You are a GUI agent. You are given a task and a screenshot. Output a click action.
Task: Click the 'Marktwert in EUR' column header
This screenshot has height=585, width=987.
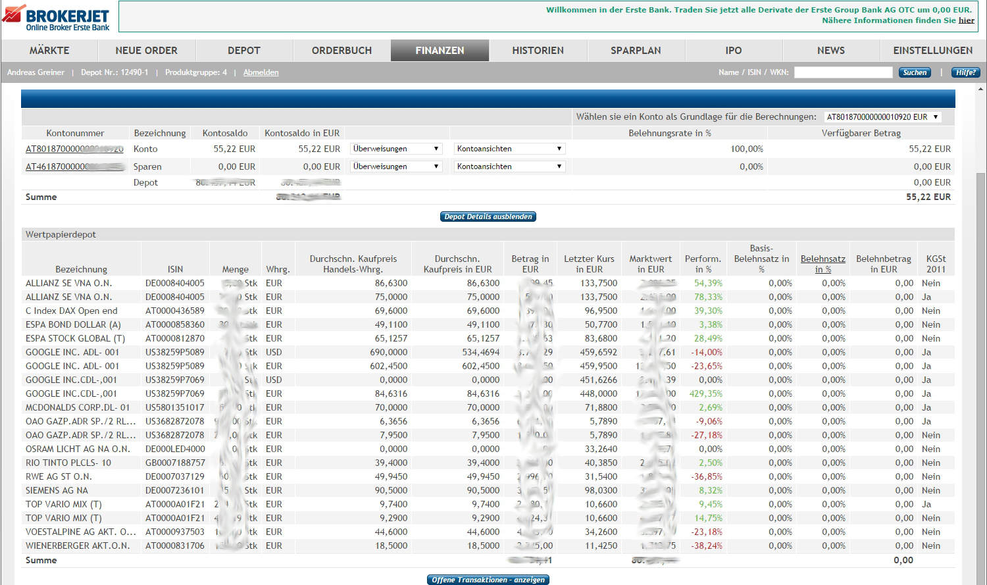pyautogui.click(x=650, y=264)
